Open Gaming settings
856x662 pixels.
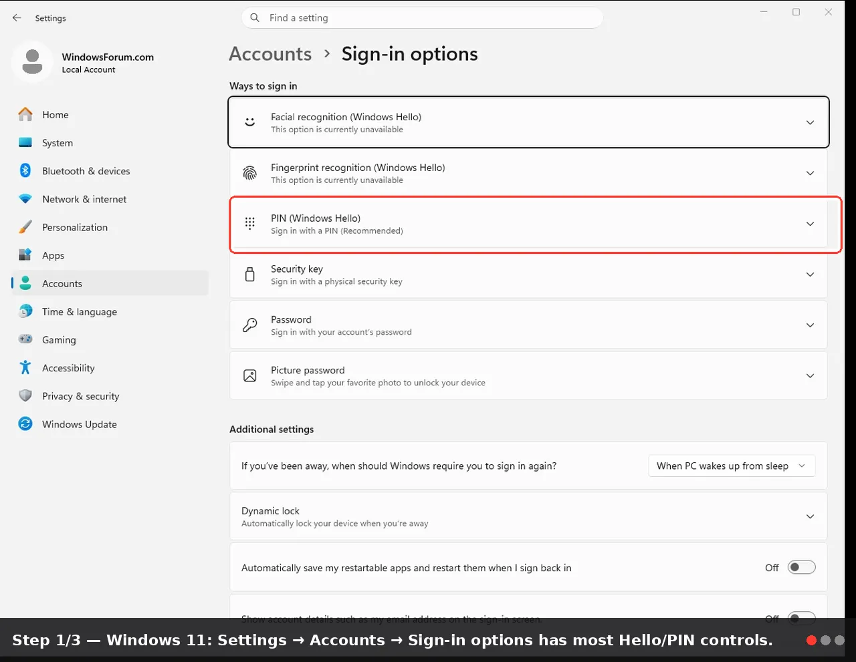[110, 339]
